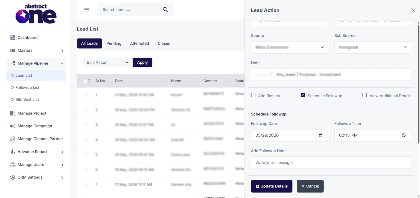Open the Followup Time clock icon
The width and height of the screenshot is (420, 198).
coord(404,135)
